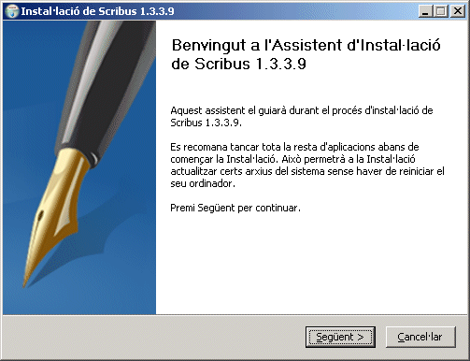
Task: Click the Benvingut a l'Assistent heading
Action: 306,45
